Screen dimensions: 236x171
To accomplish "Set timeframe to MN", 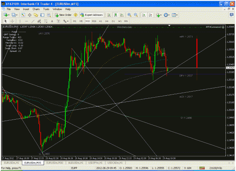I will (126, 21).
